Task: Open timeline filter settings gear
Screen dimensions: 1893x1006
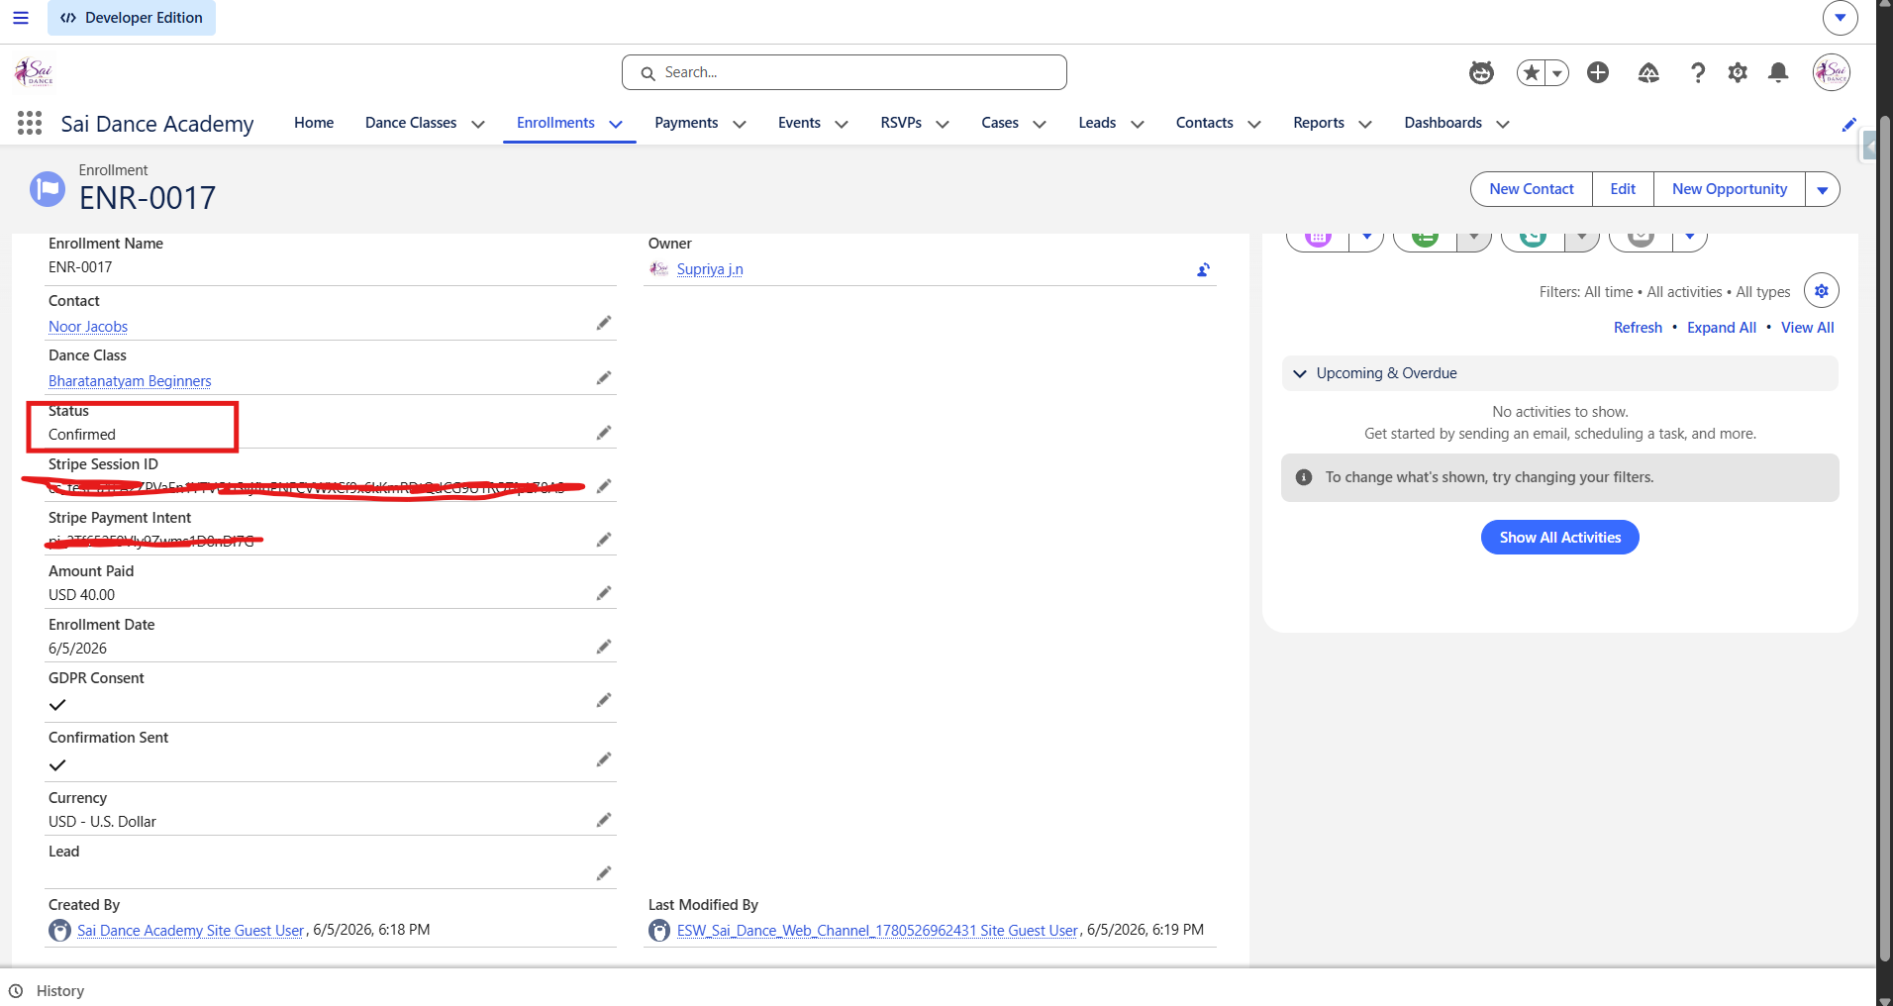Action: [x=1822, y=291]
